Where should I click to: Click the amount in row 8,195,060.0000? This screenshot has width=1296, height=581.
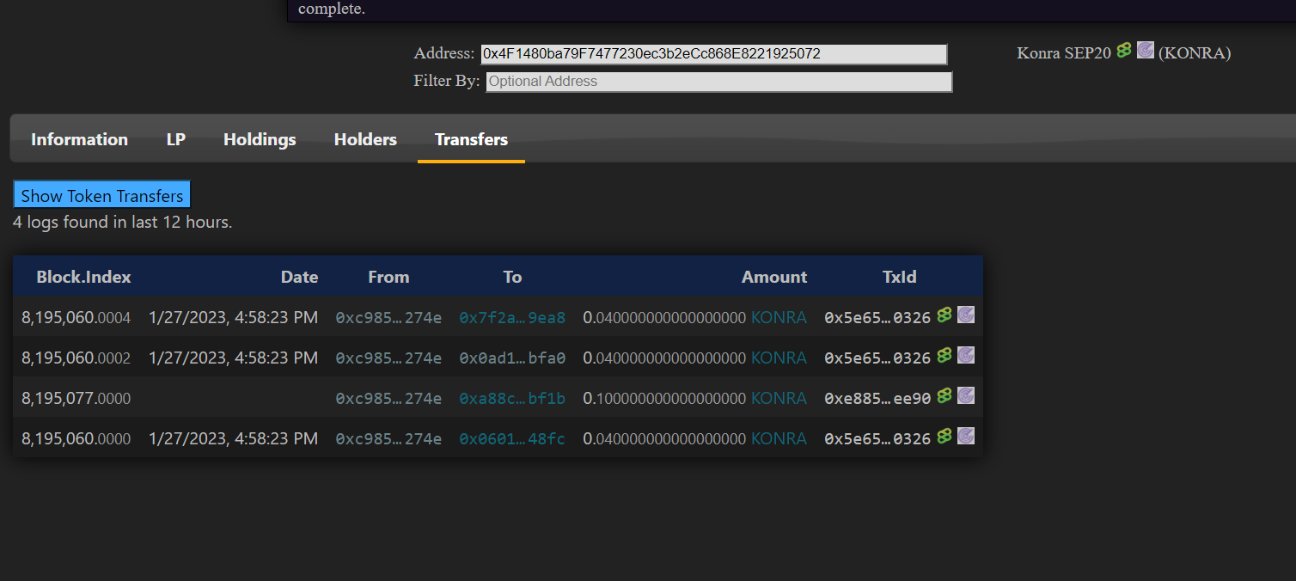click(x=664, y=439)
